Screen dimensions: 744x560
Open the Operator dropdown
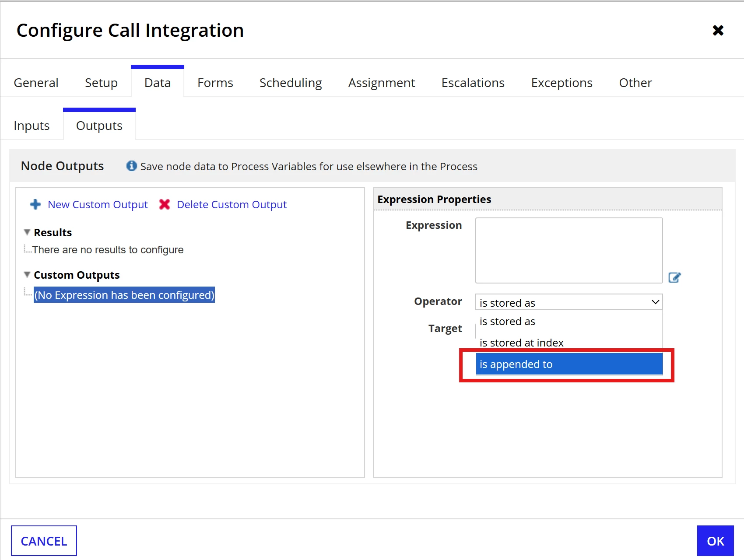[569, 302]
